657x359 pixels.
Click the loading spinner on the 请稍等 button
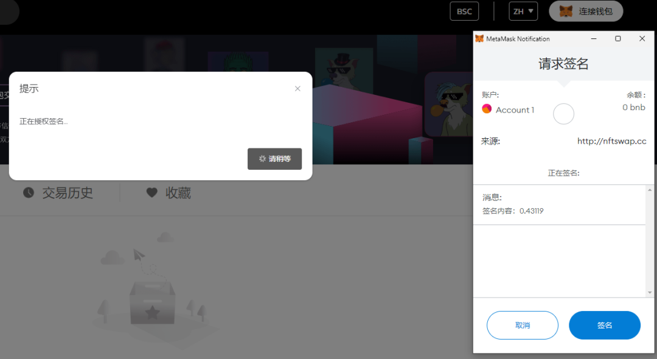click(x=262, y=159)
